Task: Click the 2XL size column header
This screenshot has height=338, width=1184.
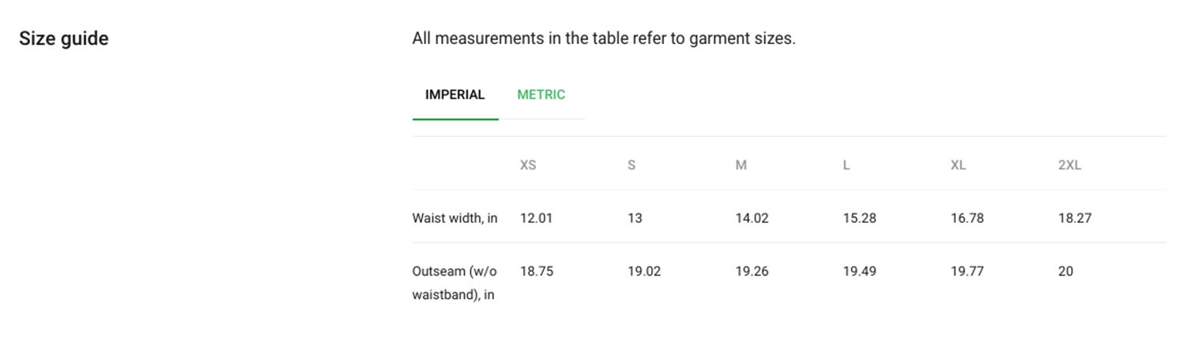Action: pos(1070,165)
